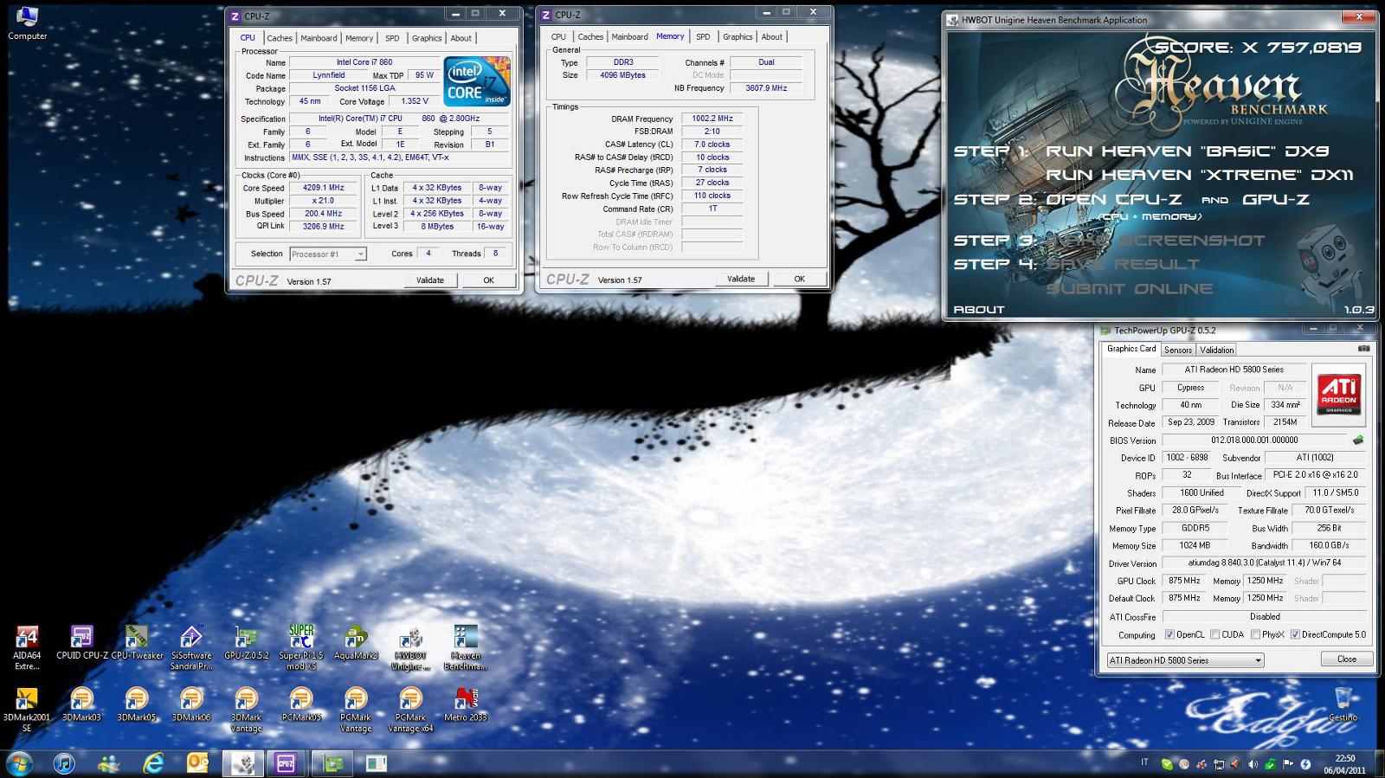The image size is (1385, 778).
Task: Click the Core Speed value 4209.1 MHz
Action: coord(323,187)
